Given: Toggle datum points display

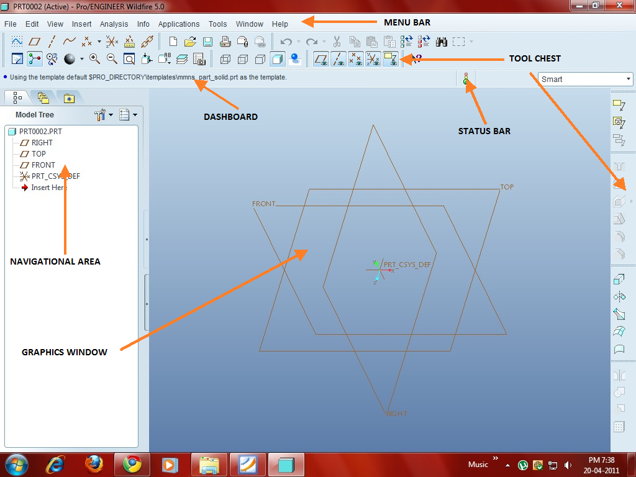Looking at the screenshot, I should 356,59.
